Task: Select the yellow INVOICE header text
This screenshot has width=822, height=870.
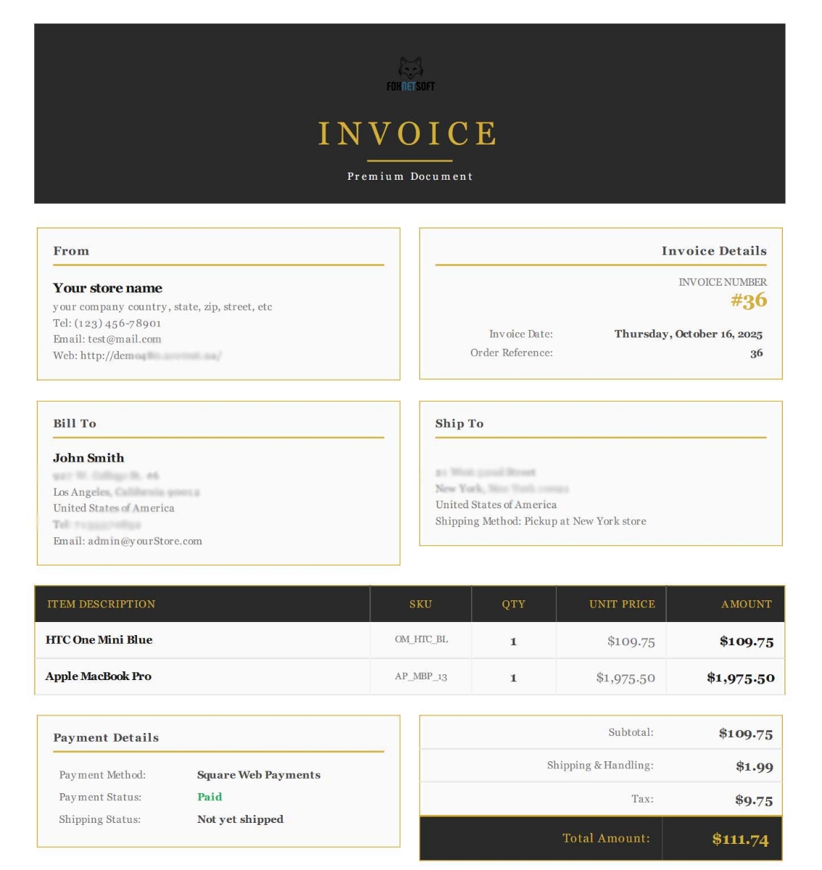Action: 410,133
